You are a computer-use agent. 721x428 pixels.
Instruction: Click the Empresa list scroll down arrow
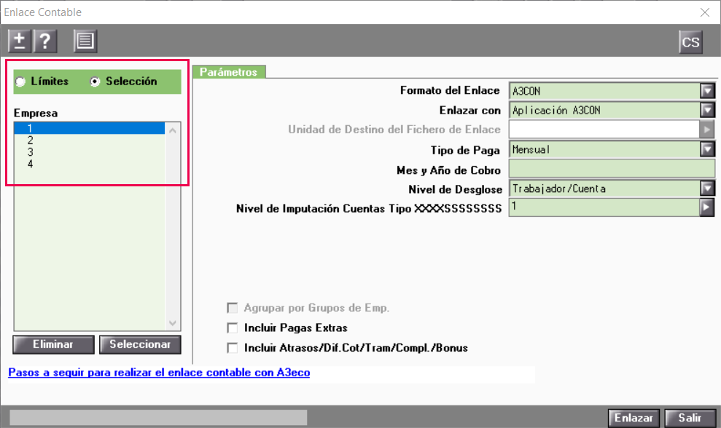coord(173,323)
